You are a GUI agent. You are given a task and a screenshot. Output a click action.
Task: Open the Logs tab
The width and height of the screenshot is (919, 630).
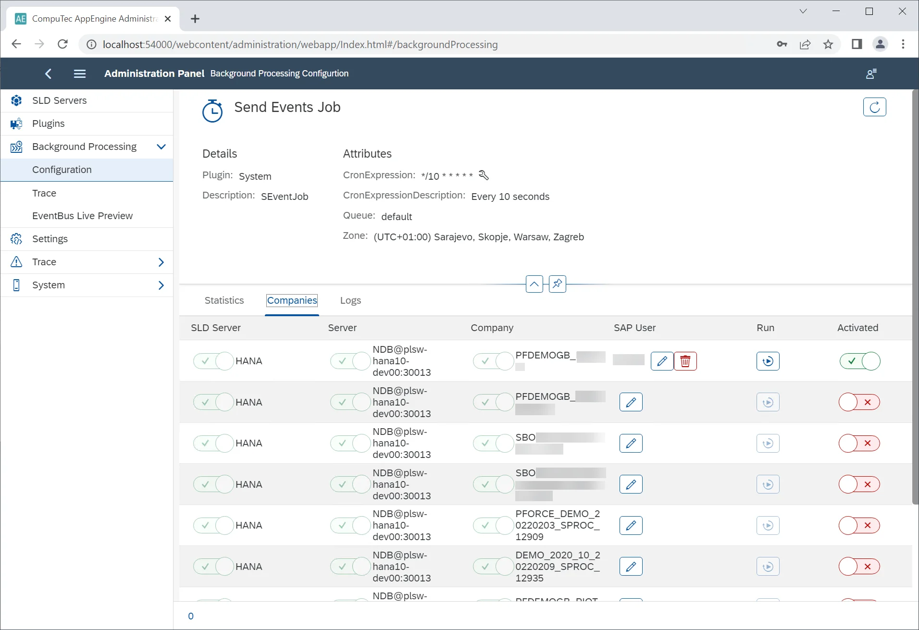click(x=350, y=301)
